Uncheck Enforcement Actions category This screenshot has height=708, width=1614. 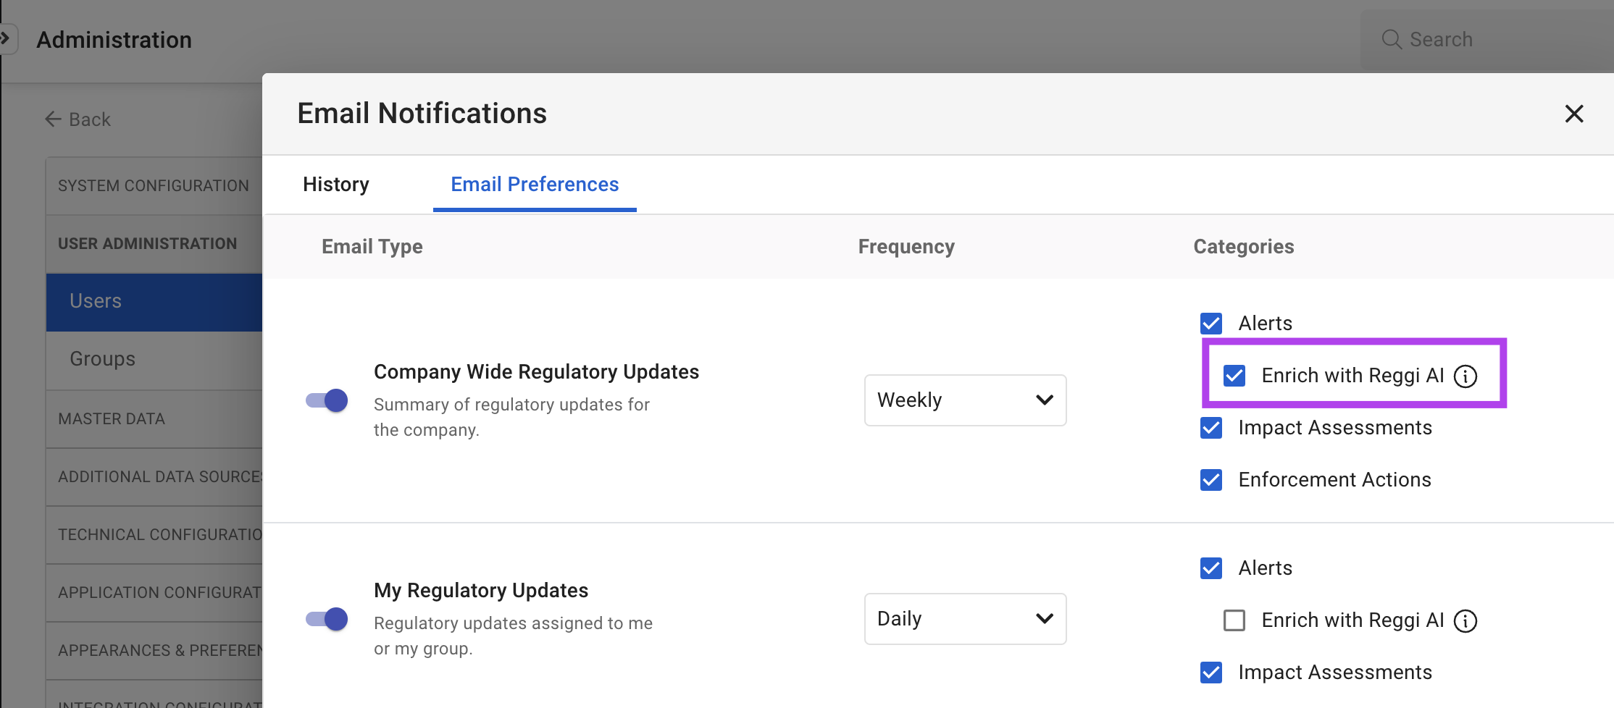(1211, 480)
